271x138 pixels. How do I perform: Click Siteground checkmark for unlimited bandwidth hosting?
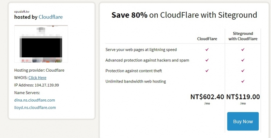pos(243,81)
